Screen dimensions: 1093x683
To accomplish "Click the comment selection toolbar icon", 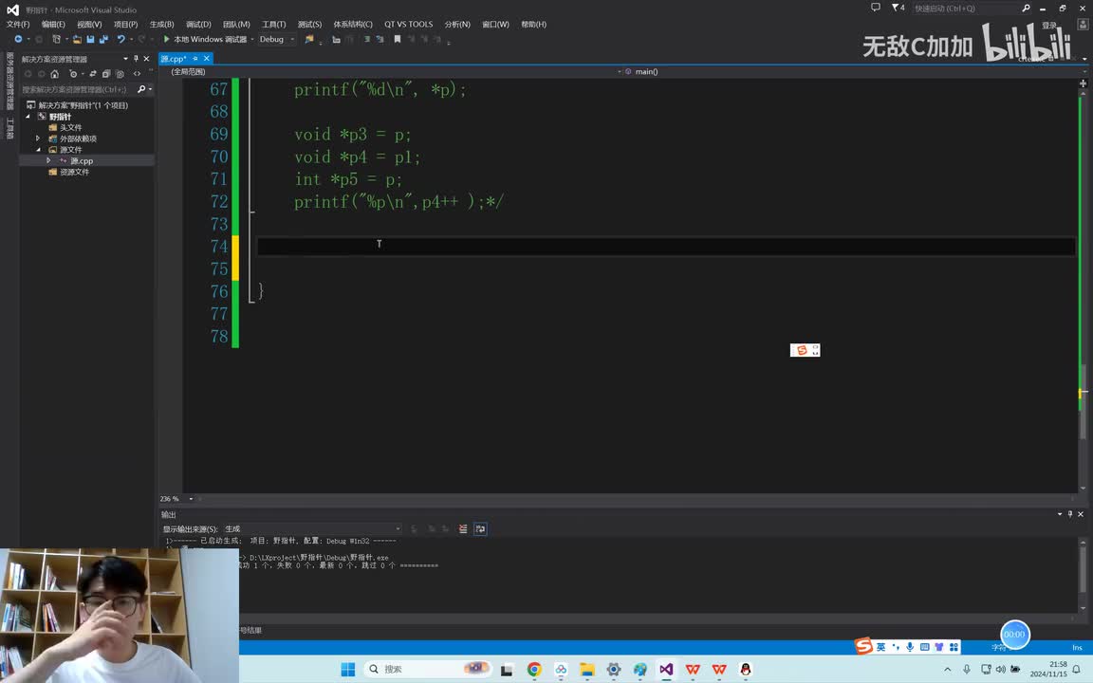I will tap(366, 40).
